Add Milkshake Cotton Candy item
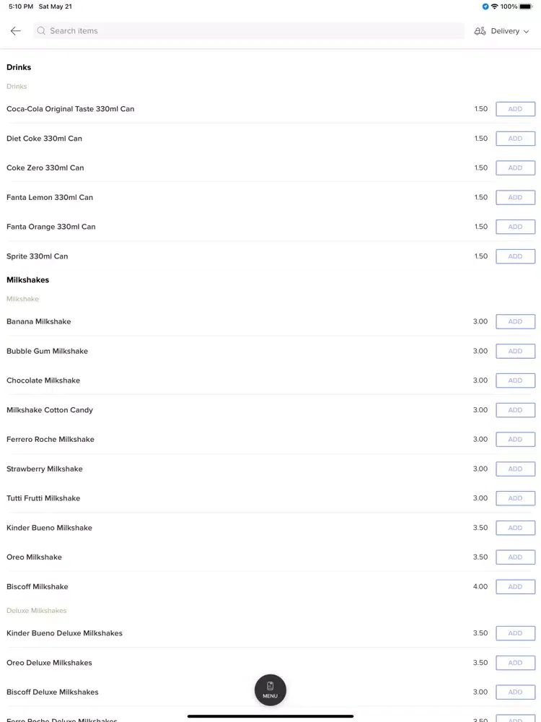Viewport: 541px width, 722px height. coord(515,410)
